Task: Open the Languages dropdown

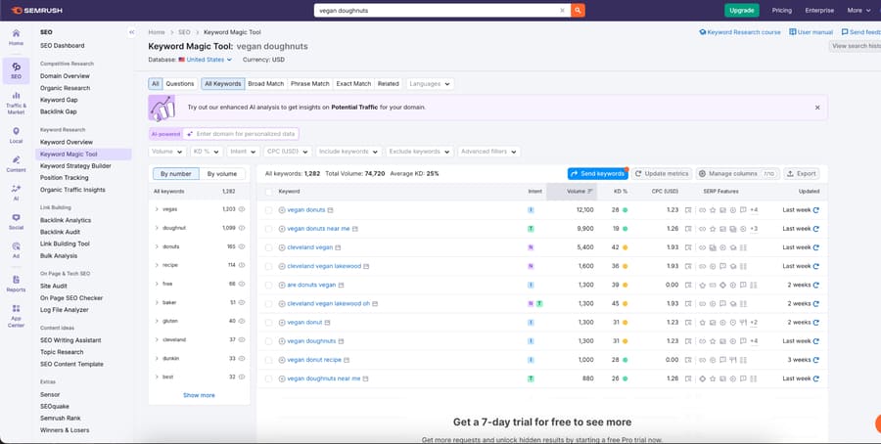Action: pyautogui.click(x=430, y=84)
